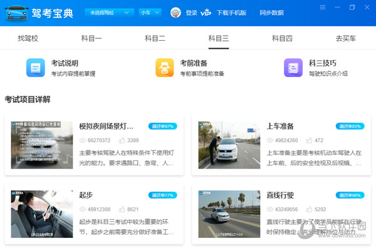Like the 直线行驶 video with 5202 thumbs-up
376x248 pixels.
pyautogui.click(x=309, y=209)
